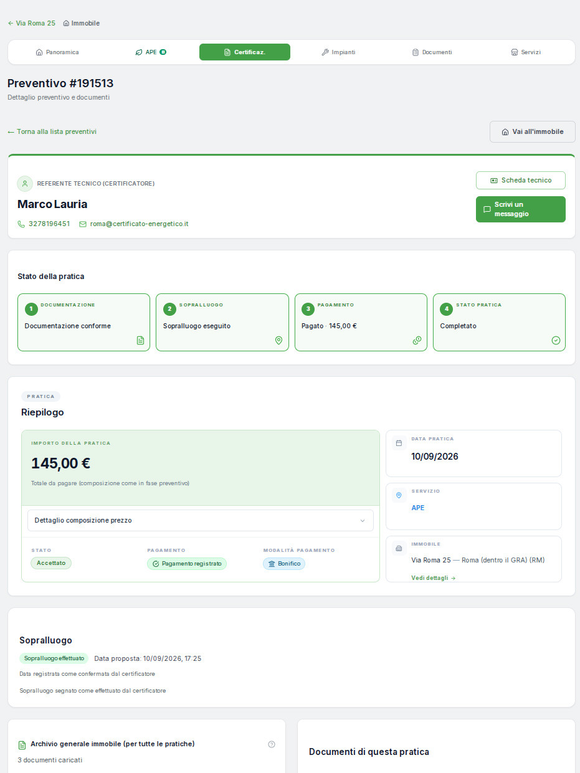
Task: Open help icon for Archivio generale immobile
Action: point(272,744)
